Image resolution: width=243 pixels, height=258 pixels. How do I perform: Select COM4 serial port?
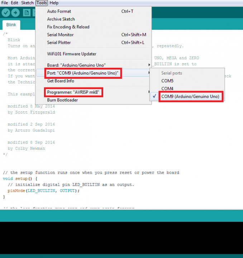tap(187, 89)
